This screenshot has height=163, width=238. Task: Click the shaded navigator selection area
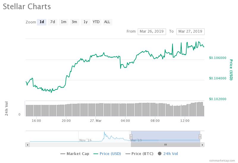pyautogui.click(x=165, y=137)
